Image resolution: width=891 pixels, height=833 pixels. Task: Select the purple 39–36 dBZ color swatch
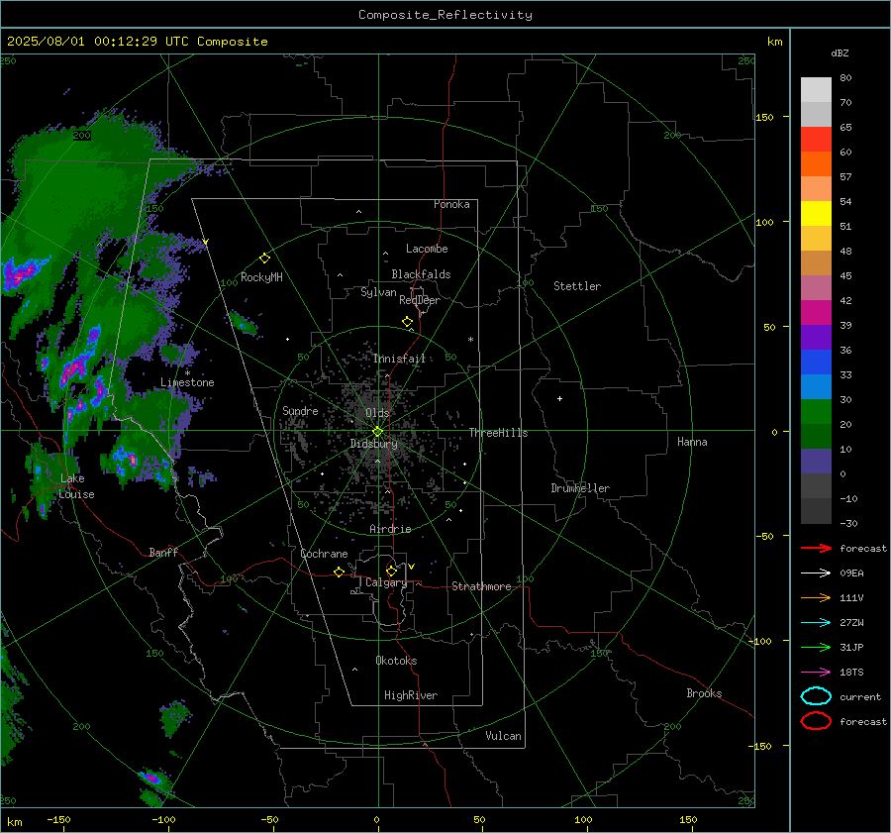[816, 337]
